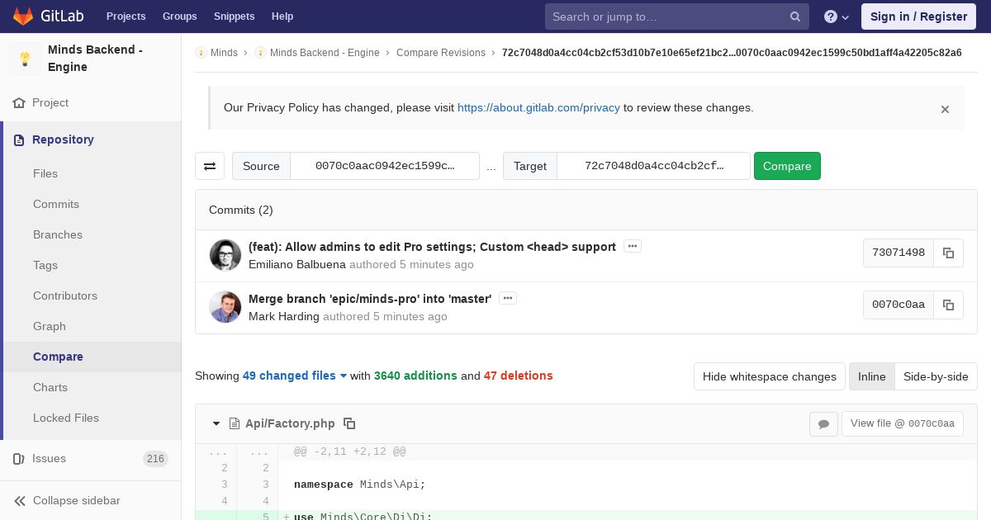
Task: Click Mark Harding author name
Action: point(284,317)
